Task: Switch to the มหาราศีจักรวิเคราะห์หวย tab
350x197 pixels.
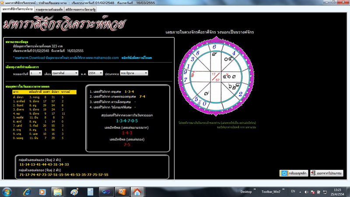Action: click(17, 9)
